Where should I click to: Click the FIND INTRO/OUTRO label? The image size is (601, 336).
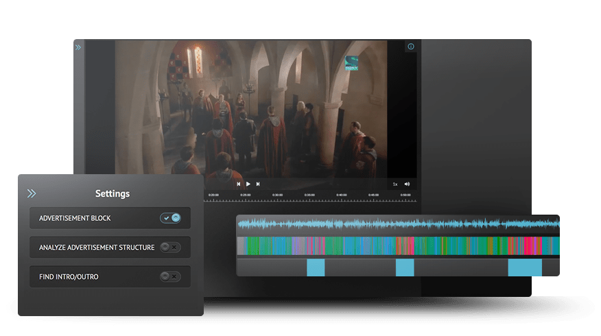[x=69, y=276]
